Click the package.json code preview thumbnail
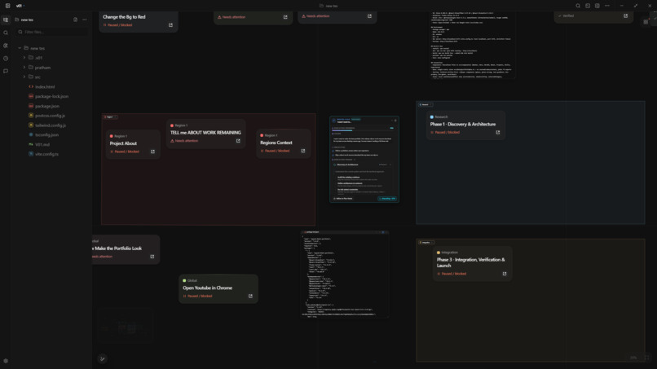 click(345, 274)
